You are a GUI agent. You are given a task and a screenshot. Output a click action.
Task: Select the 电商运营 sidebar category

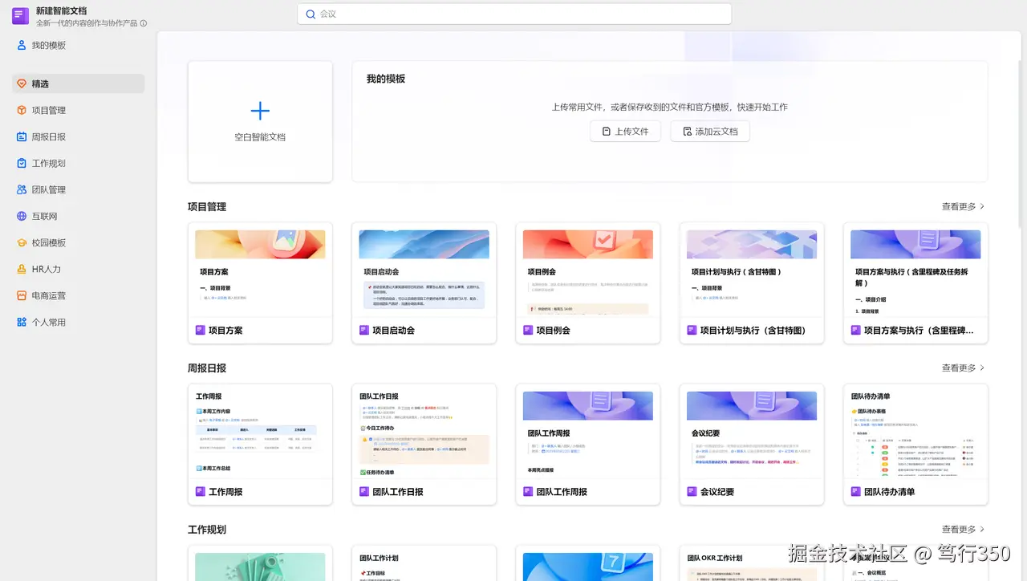point(78,295)
